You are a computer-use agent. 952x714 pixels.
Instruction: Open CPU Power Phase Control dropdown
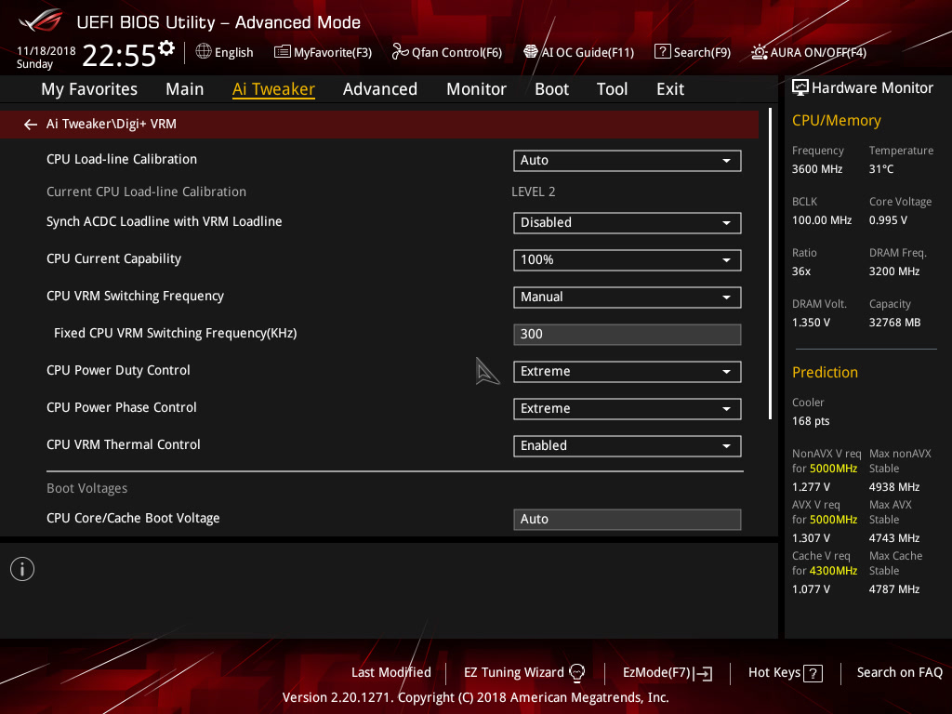(x=628, y=409)
